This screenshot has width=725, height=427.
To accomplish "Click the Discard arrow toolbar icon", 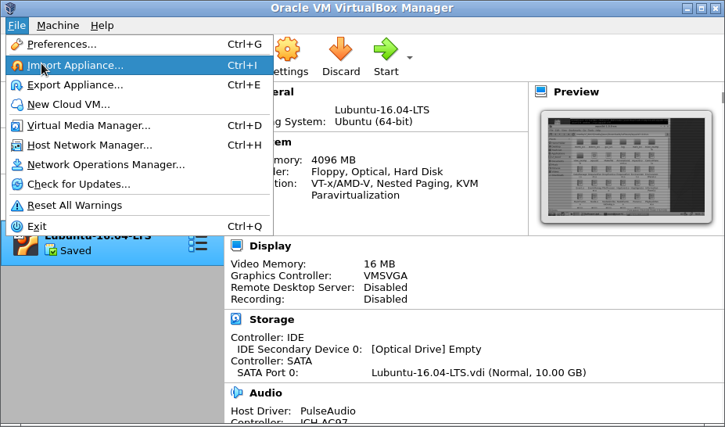I will (x=341, y=49).
